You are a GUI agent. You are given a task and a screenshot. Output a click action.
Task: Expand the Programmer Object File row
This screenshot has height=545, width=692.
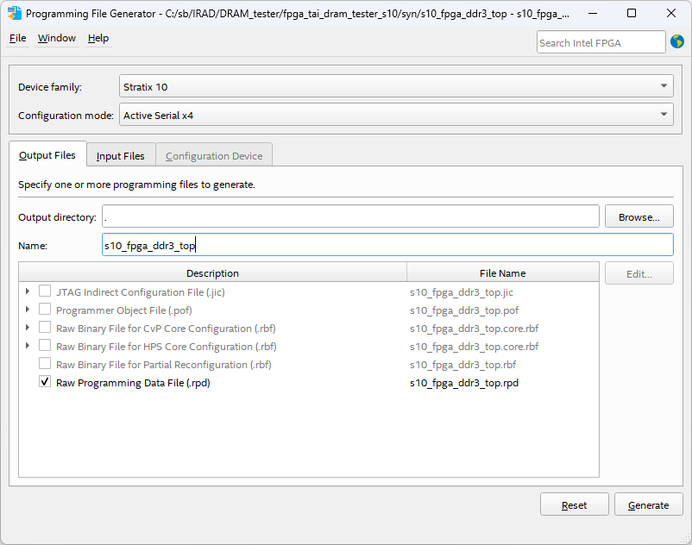pyautogui.click(x=27, y=310)
